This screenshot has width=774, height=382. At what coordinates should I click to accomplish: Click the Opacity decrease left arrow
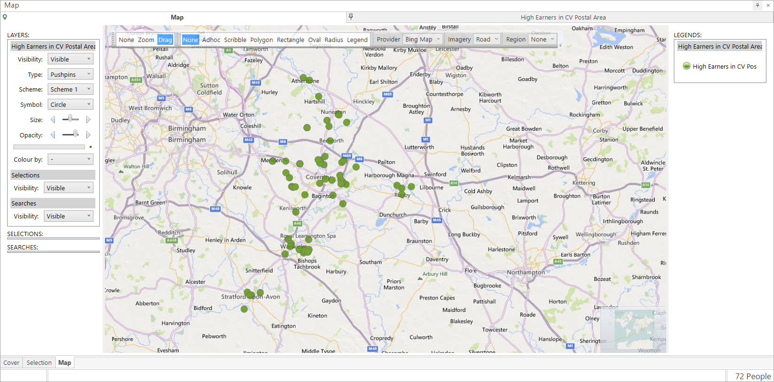[x=53, y=135]
